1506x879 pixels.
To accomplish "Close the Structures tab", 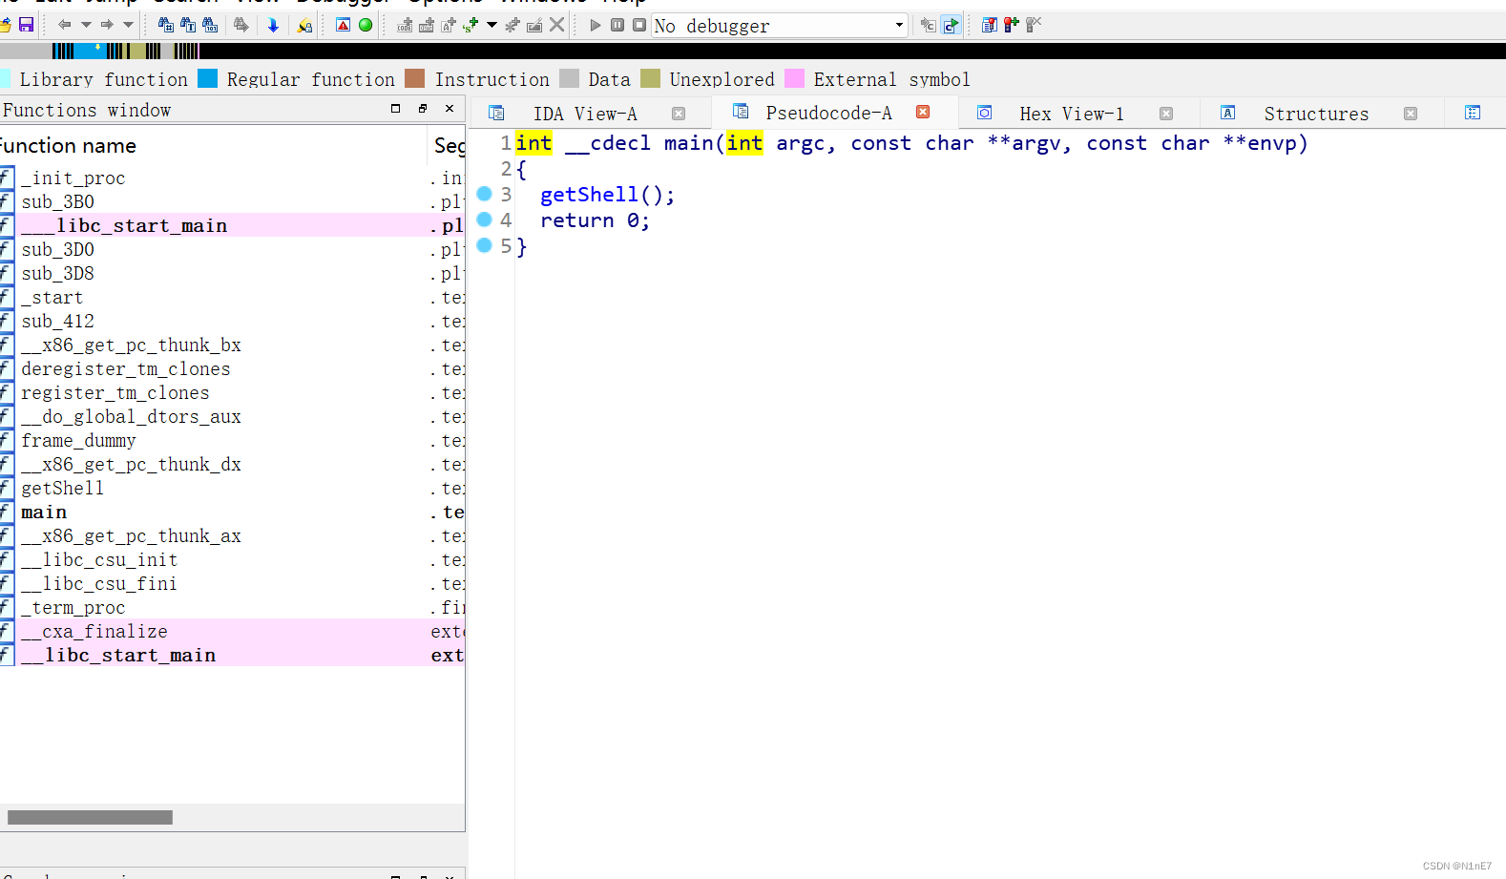I will point(1411,114).
